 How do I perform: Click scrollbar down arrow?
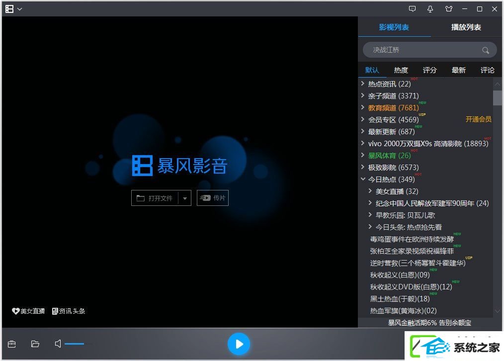tap(497, 311)
